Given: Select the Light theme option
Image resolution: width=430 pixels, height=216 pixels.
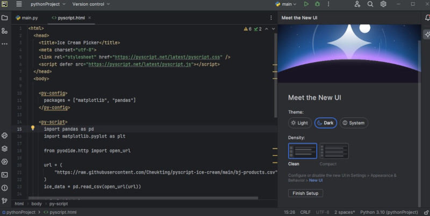Looking at the screenshot, I should pos(300,123).
